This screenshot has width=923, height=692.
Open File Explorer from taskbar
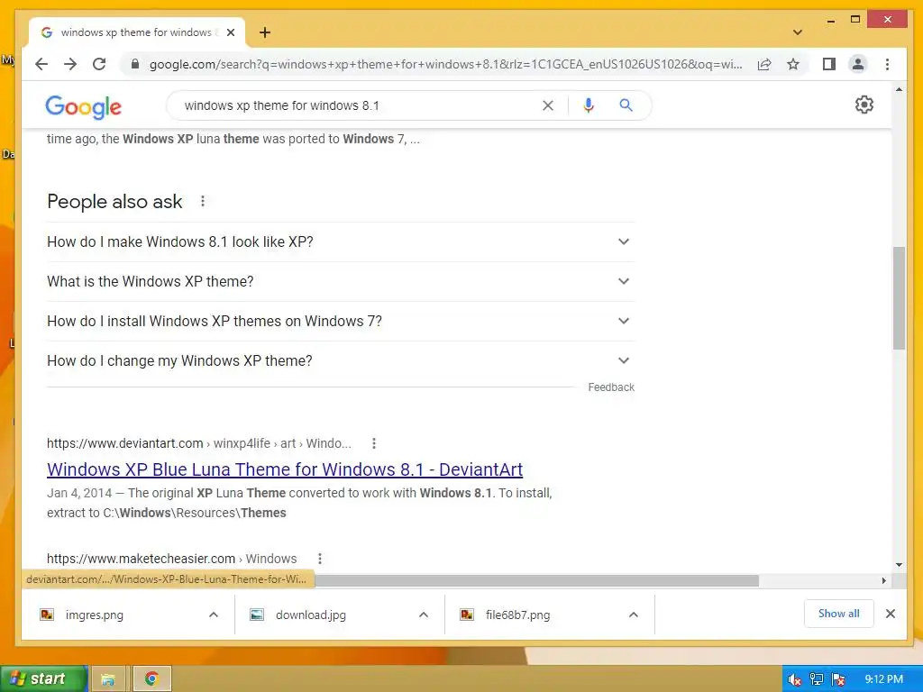(108, 679)
